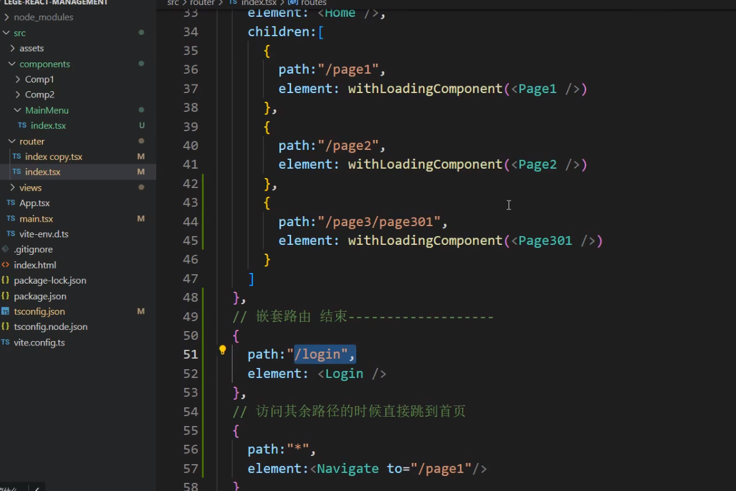The image size is (736, 491).
Task: Click the children keyword on line 34
Action: pyautogui.click(x=279, y=32)
